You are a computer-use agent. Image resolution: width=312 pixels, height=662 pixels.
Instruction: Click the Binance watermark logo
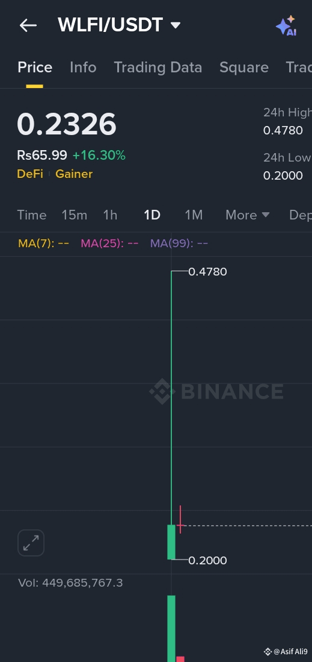(216, 391)
